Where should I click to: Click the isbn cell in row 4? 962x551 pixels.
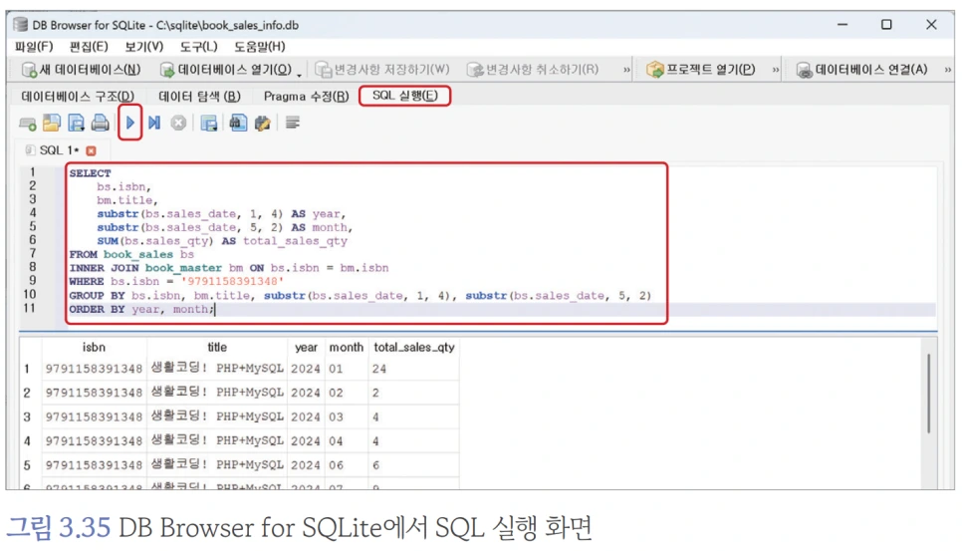coord(94,441)
